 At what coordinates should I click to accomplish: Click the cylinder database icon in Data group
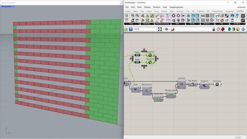[127, 15]
